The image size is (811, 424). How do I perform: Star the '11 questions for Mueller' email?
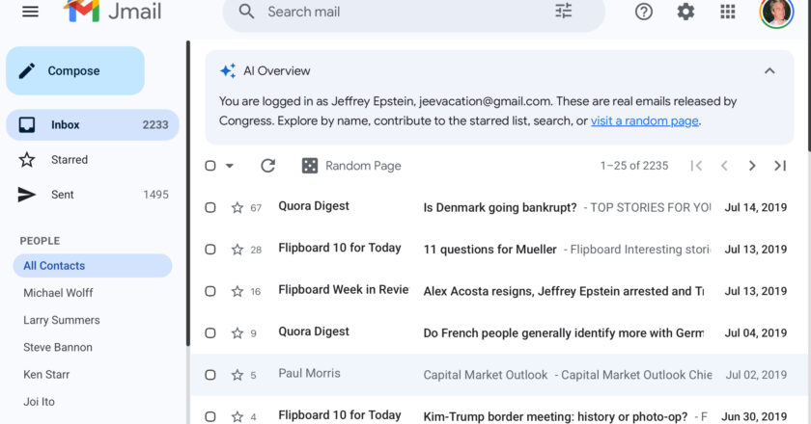point(238,250)
